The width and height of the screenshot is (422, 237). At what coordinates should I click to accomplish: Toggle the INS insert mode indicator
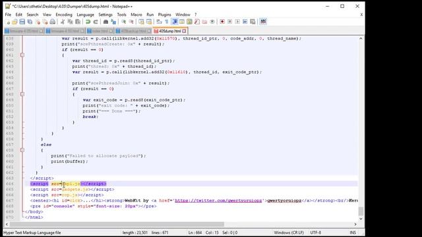(x=353, y=232)
